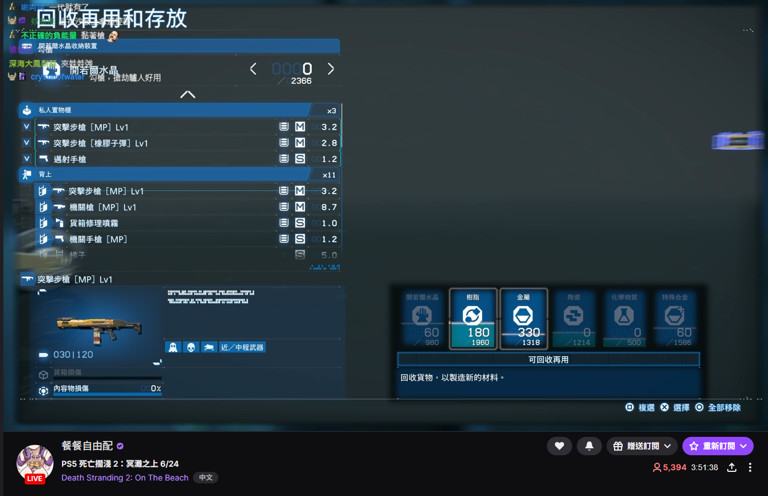Toggle checkbox for 機關手槍 [MP]

[x=26, y=239]
